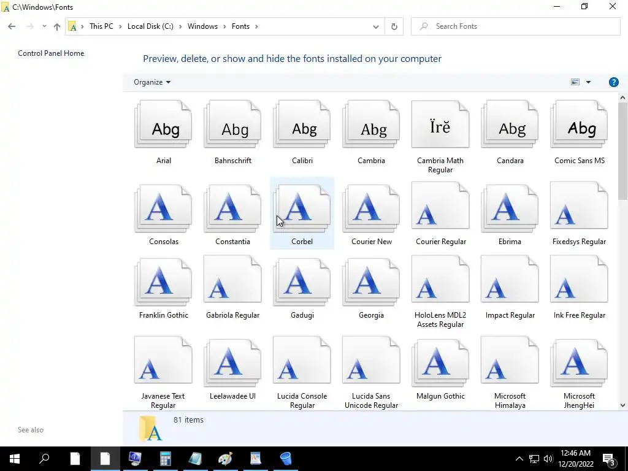Select the Gadugi font icon
This screenshot has width=628, height=471.
tap(302, 282)
